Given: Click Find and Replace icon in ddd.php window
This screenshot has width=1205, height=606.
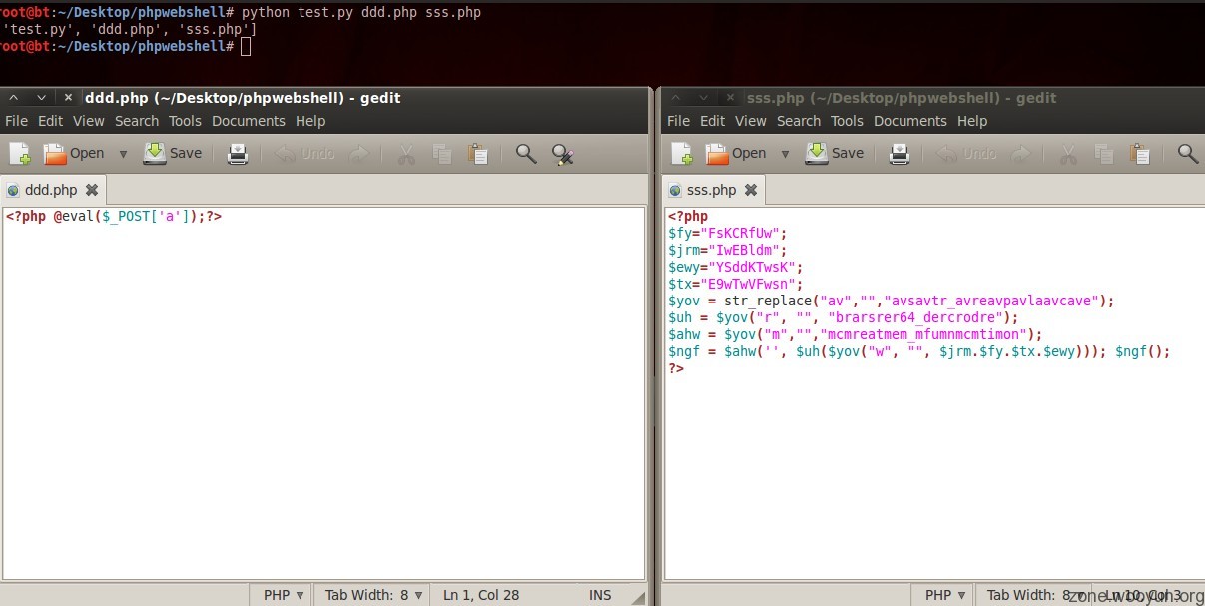Looking at the screenshot, I should click(563, 153).
